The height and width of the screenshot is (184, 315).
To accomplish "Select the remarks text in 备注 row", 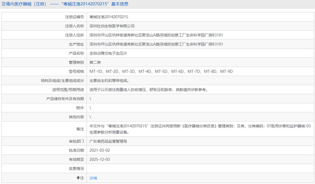I will coord(200,129).
